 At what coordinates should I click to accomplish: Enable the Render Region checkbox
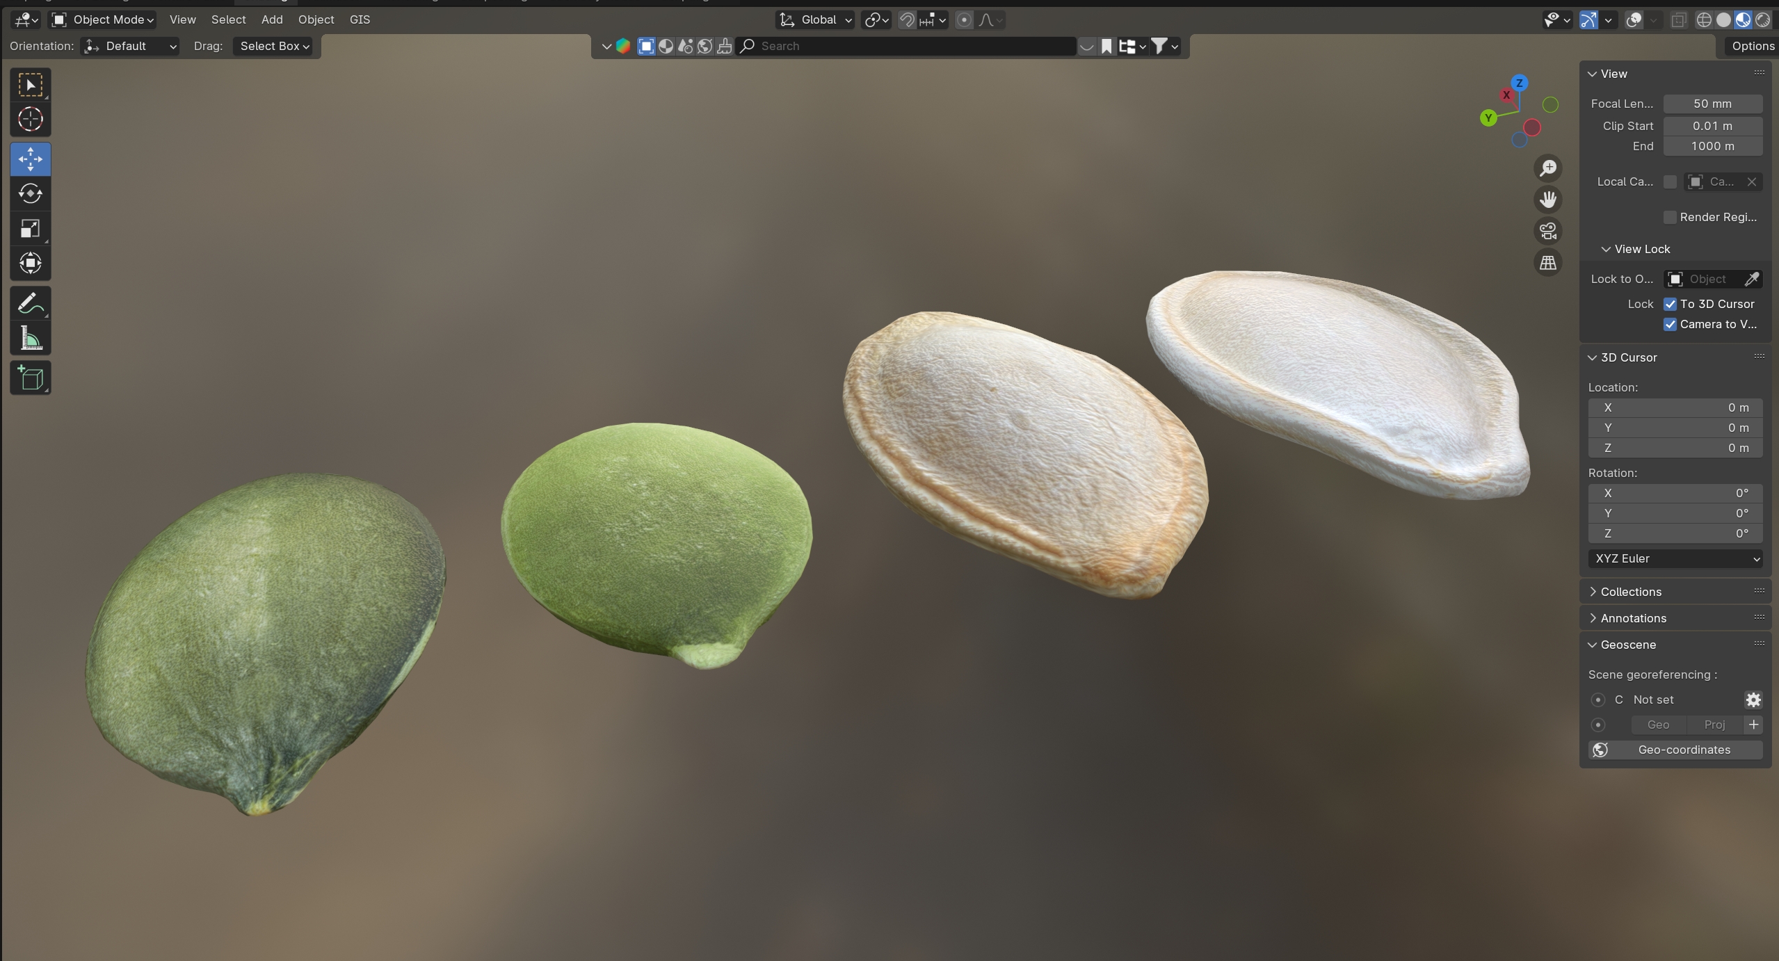coord(1670,217)
